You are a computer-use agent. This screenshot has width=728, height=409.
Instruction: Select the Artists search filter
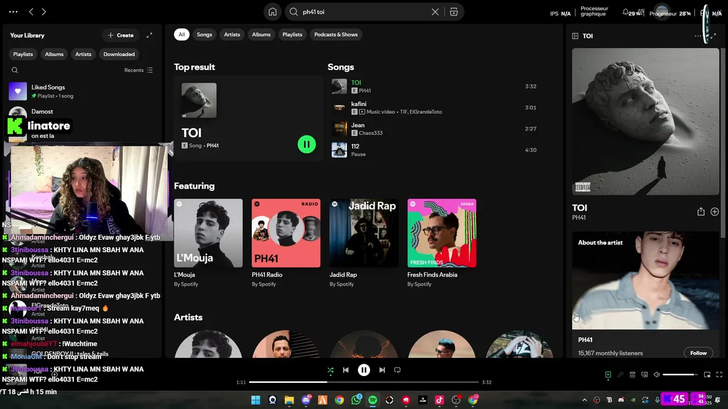tap(232, 35)
